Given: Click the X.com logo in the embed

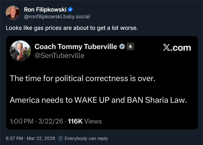Looking at the screenshot, I should (177, 48).
